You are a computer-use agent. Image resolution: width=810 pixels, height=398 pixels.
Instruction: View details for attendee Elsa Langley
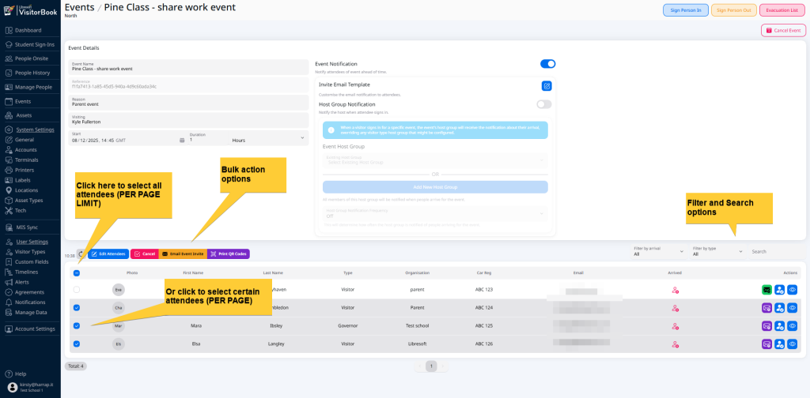point(792,344)
